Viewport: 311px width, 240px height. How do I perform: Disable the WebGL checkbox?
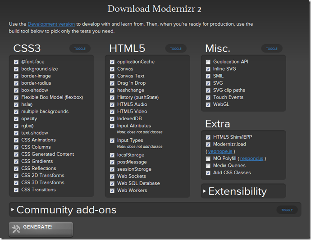[208, 105]
